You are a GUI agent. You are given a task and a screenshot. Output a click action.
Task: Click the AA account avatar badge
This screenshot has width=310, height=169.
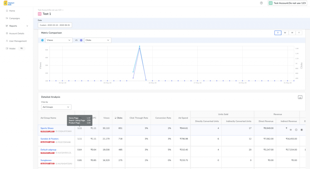click(270, 3)
